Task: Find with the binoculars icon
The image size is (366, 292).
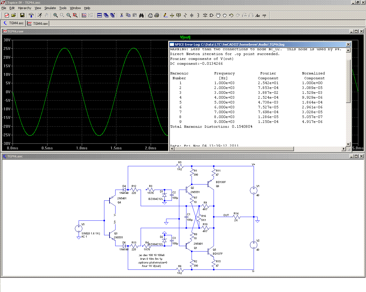Action: pos(141,15)
